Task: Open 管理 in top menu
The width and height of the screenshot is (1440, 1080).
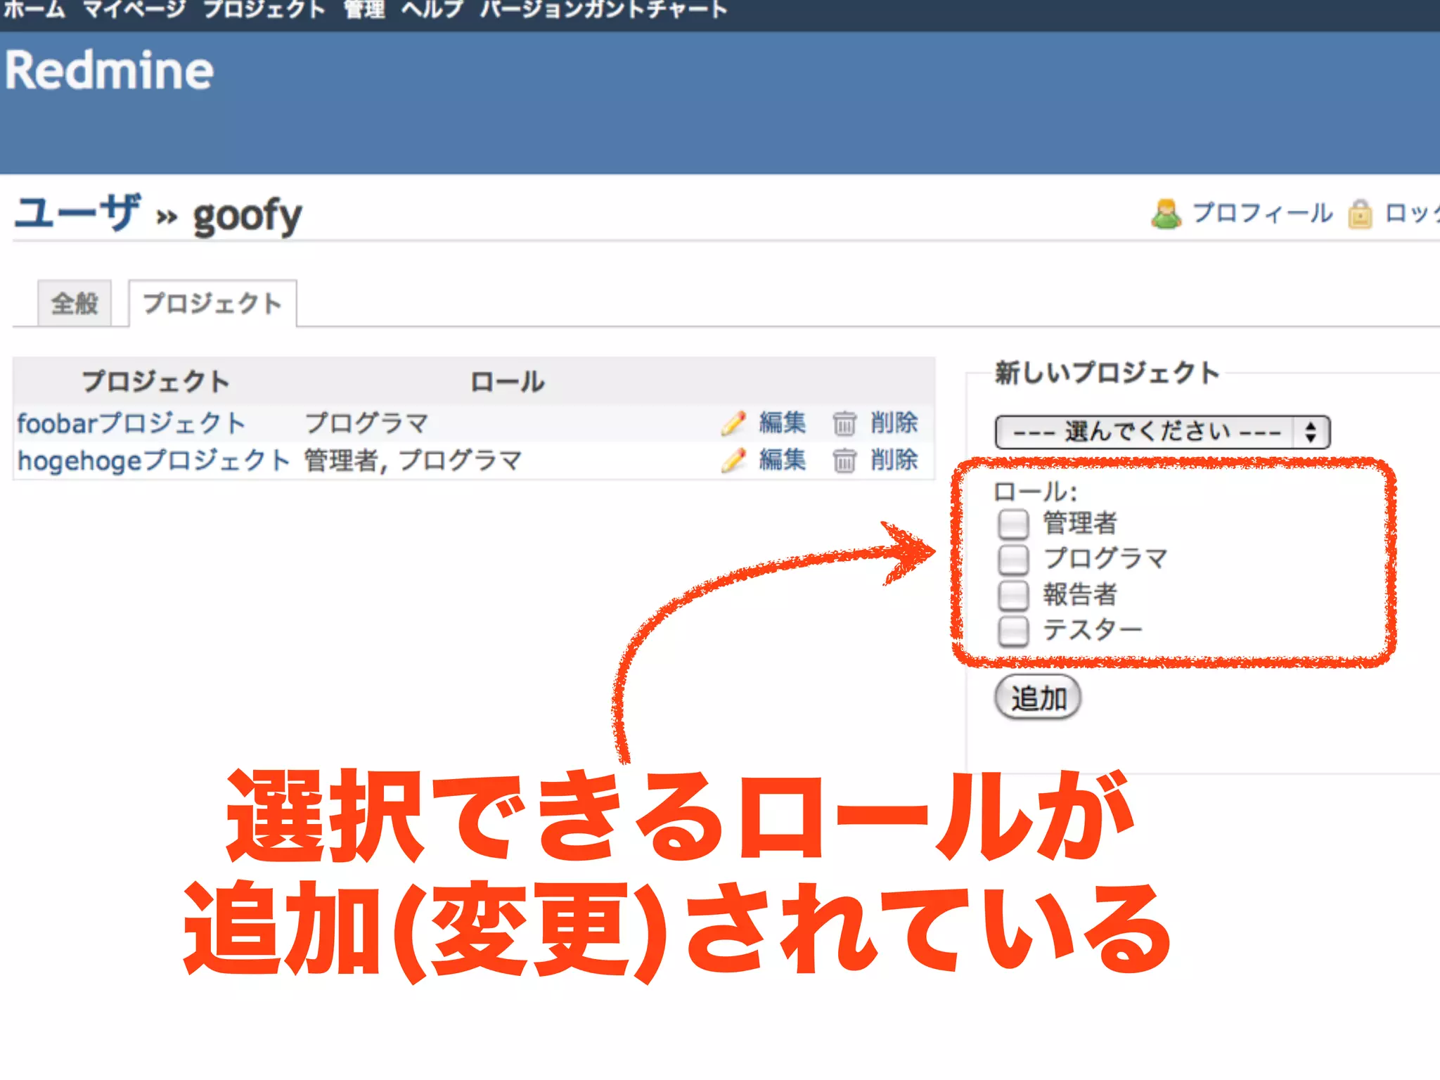Action: pos(364,10)
